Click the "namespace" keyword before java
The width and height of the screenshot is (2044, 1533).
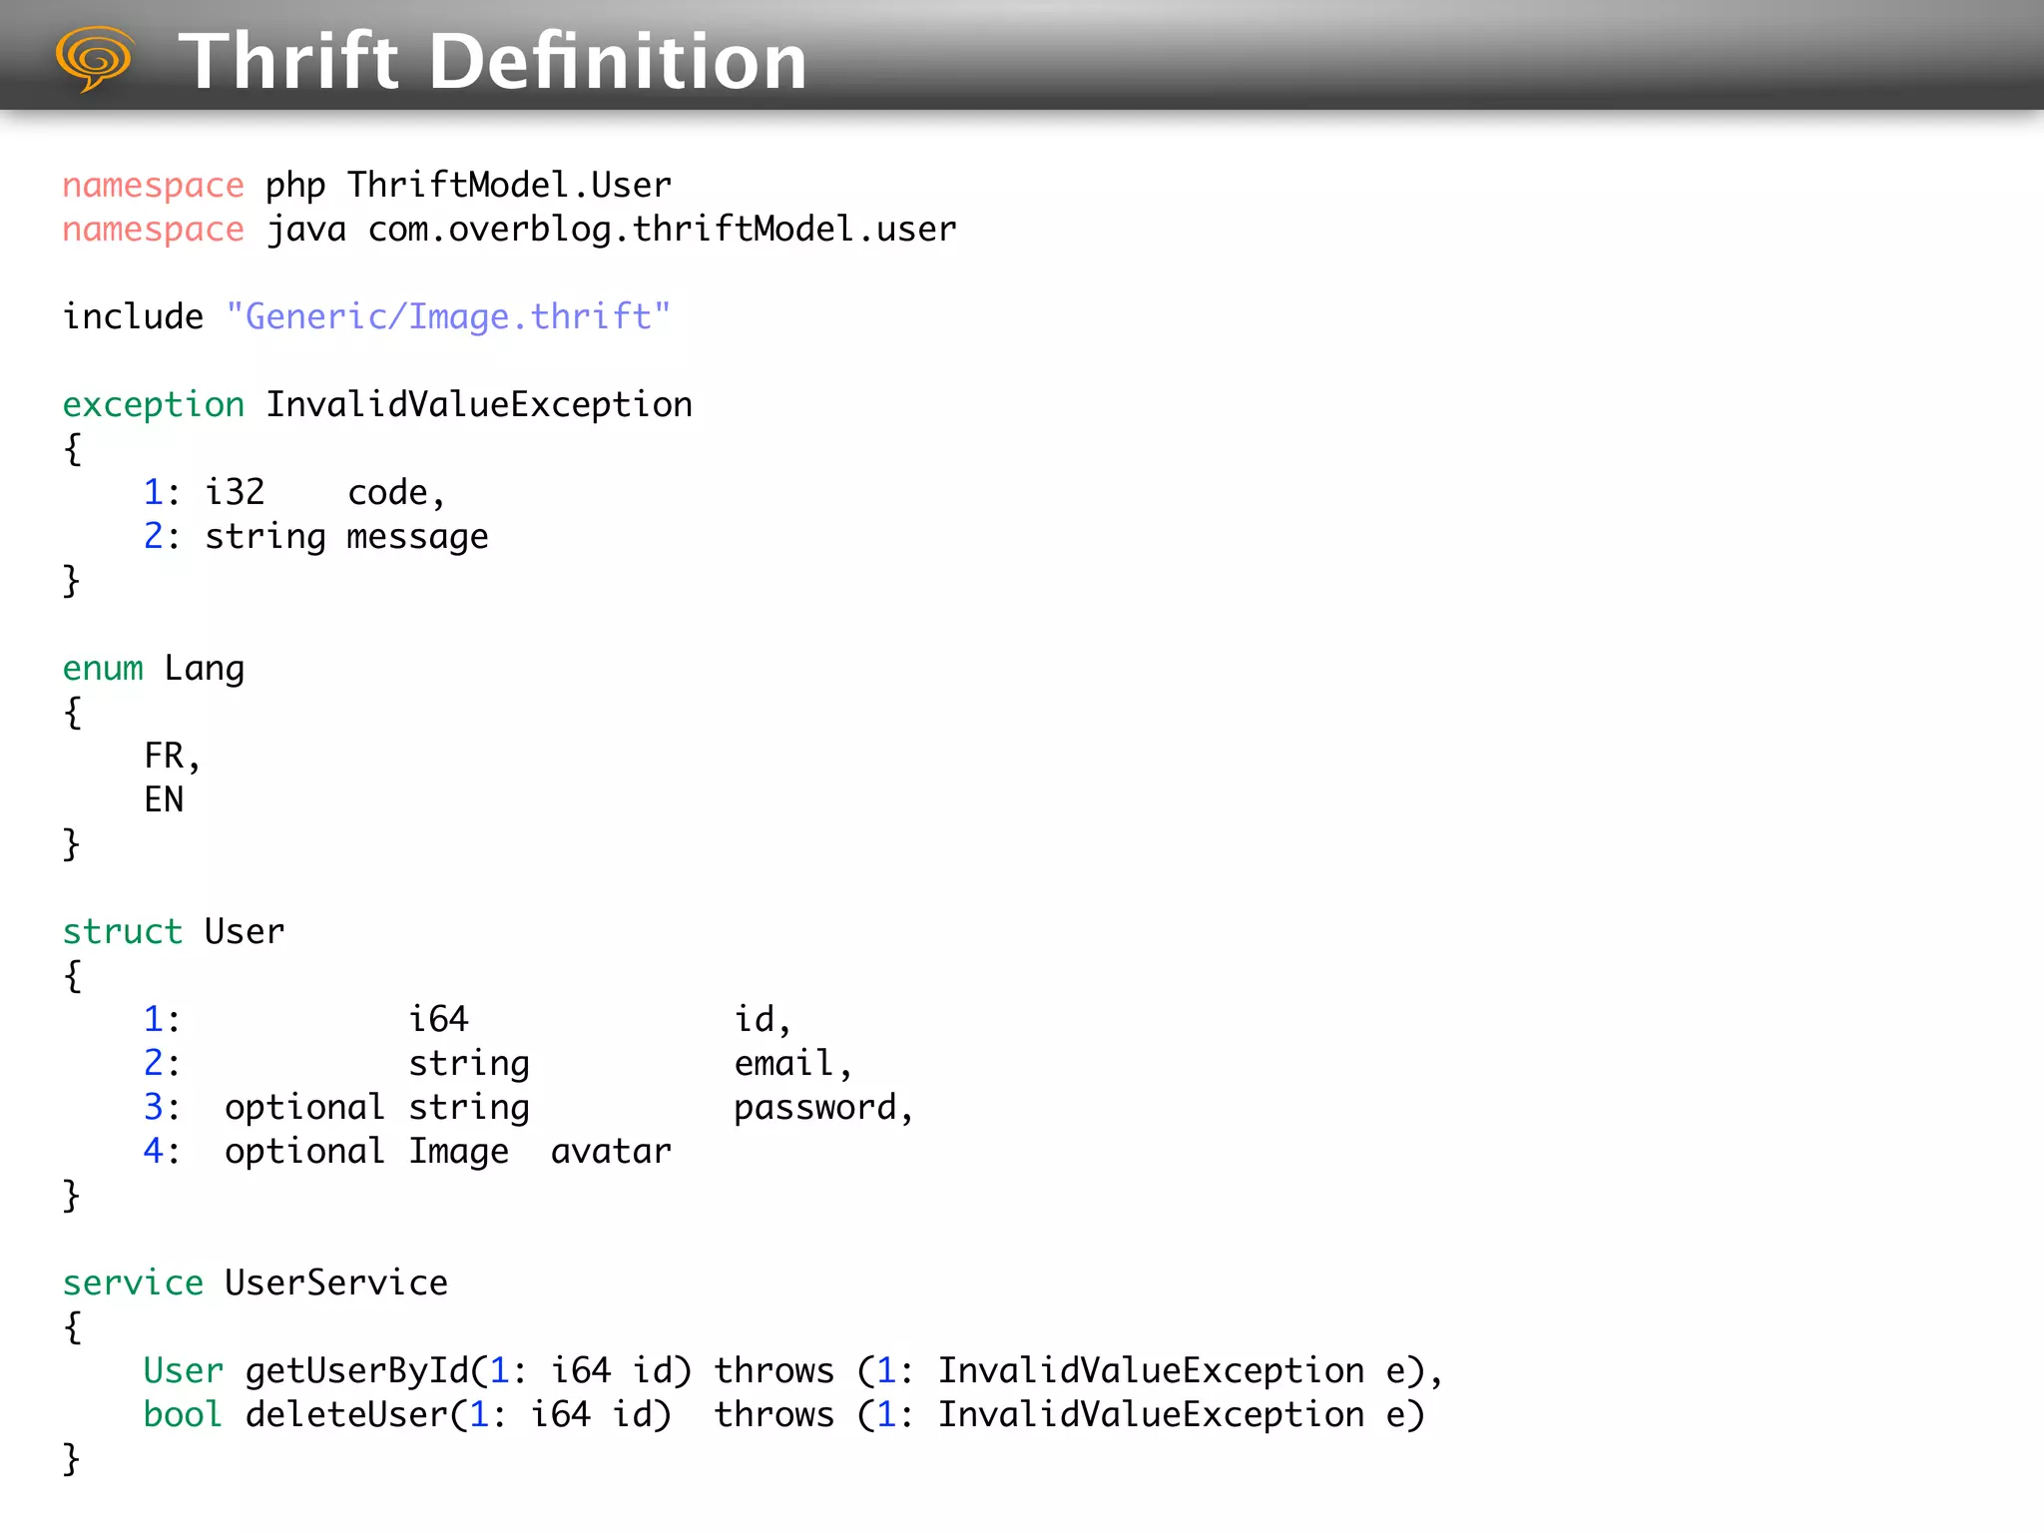tap(153, 231)
